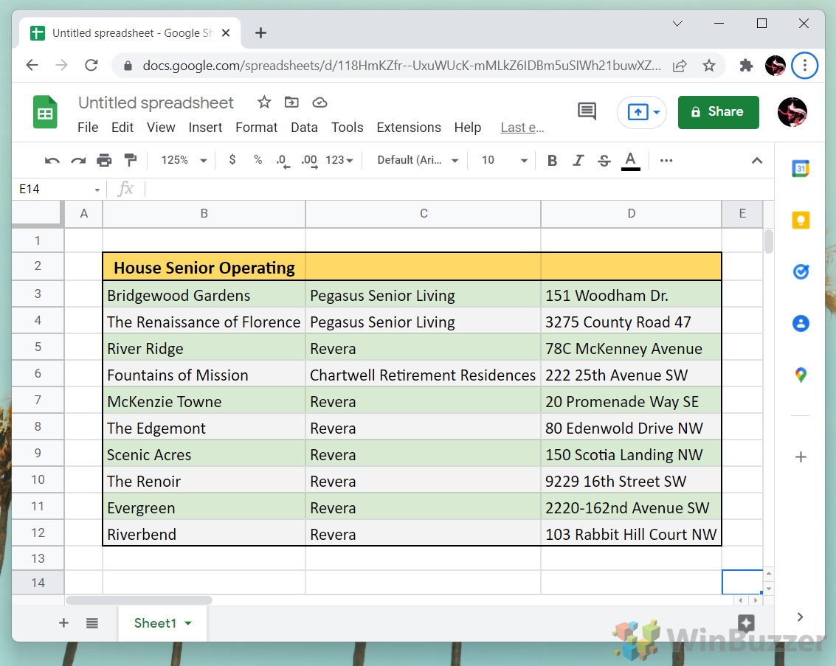The image size is (836, 666).
Task: Bookmark this page with star icon
Action: (708, 66)
